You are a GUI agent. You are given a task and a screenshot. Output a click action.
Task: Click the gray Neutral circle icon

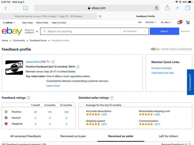(x=6, y=118)
